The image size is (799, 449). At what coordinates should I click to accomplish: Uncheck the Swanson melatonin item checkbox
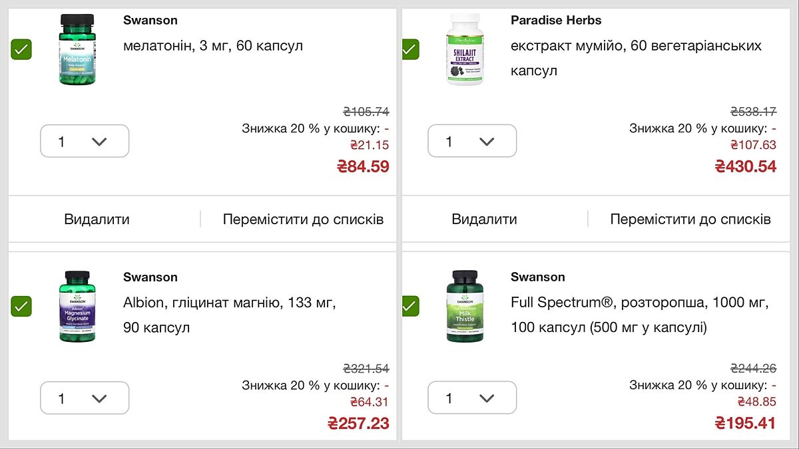pos(21,49)
